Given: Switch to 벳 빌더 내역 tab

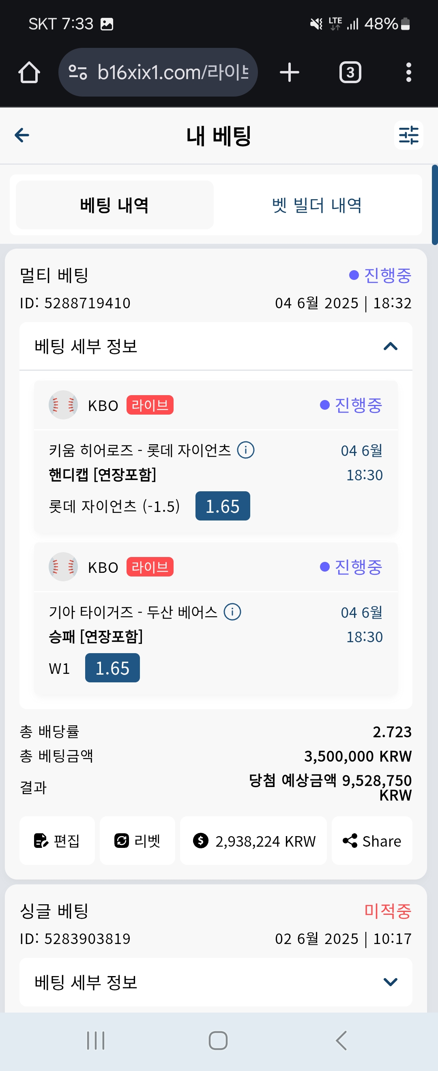Looking at the screenshot, I should click(x=317, y=205).
